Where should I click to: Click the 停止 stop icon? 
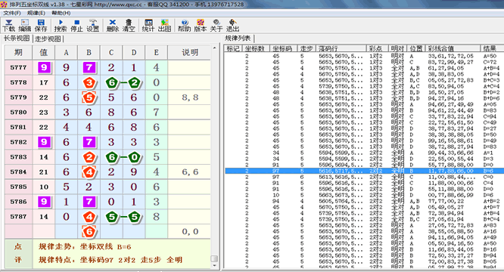point(76,26)
